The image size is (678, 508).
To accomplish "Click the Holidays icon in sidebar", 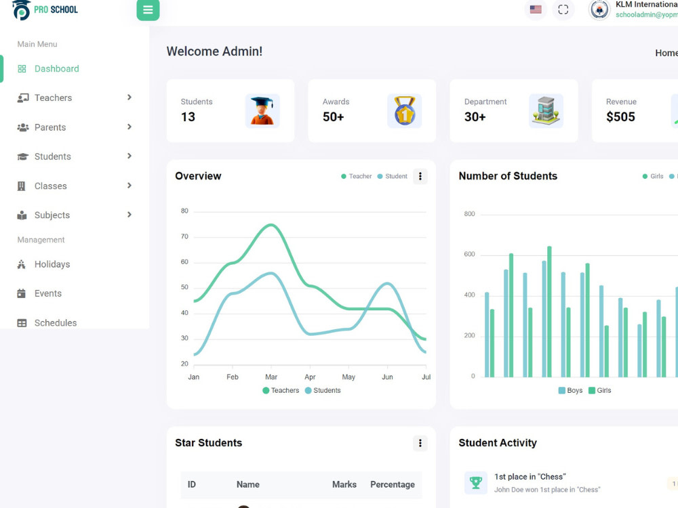I will (21, 264).
